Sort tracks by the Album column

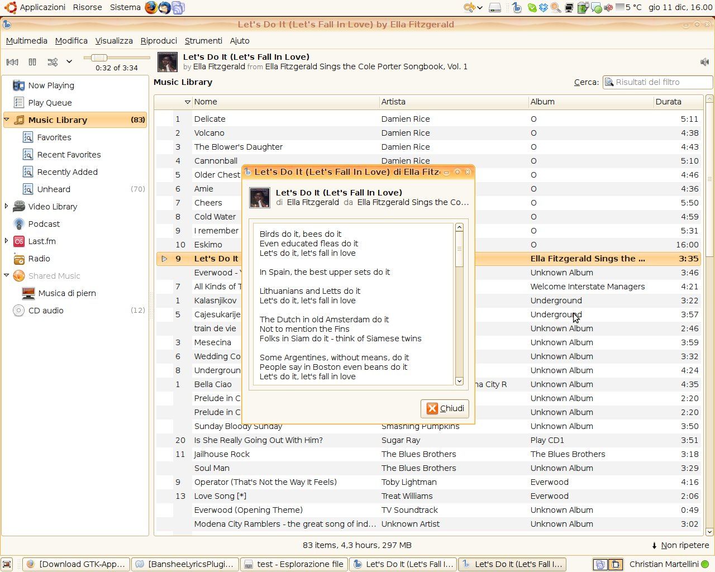tap(591, 102)
